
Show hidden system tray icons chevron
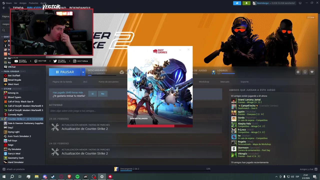(276, 177)
